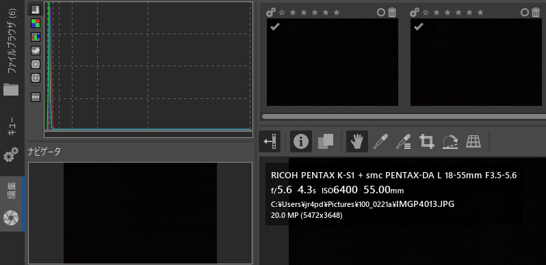Select the gray waveform scope icon

tap(36, 51)
